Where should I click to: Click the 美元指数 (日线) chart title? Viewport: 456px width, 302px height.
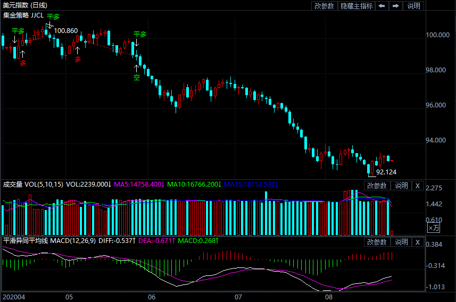(x=27, y=5)
